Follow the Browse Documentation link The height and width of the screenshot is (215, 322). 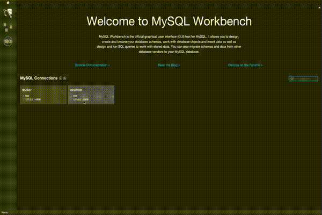pyautogui.click(x=92, y=65)
